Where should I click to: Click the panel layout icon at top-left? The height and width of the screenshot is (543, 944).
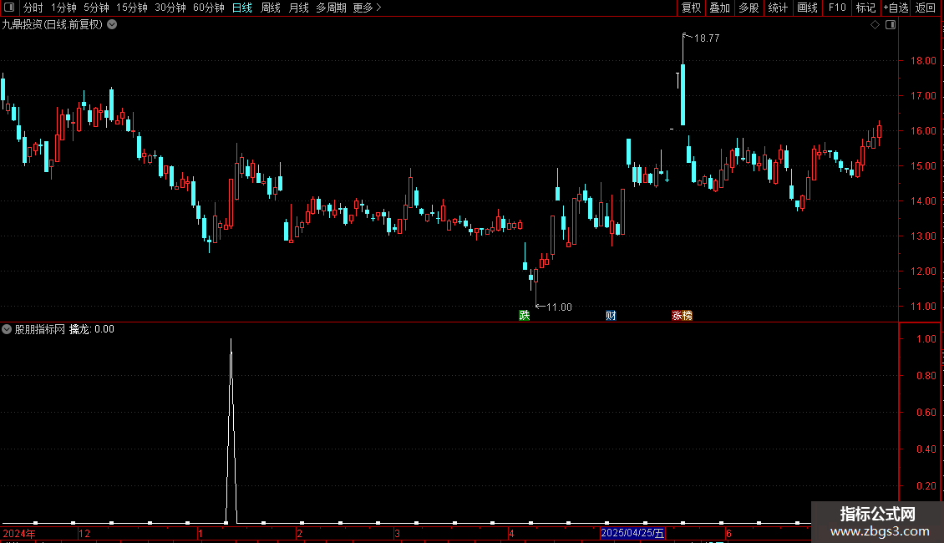click(x=9, y=8)
